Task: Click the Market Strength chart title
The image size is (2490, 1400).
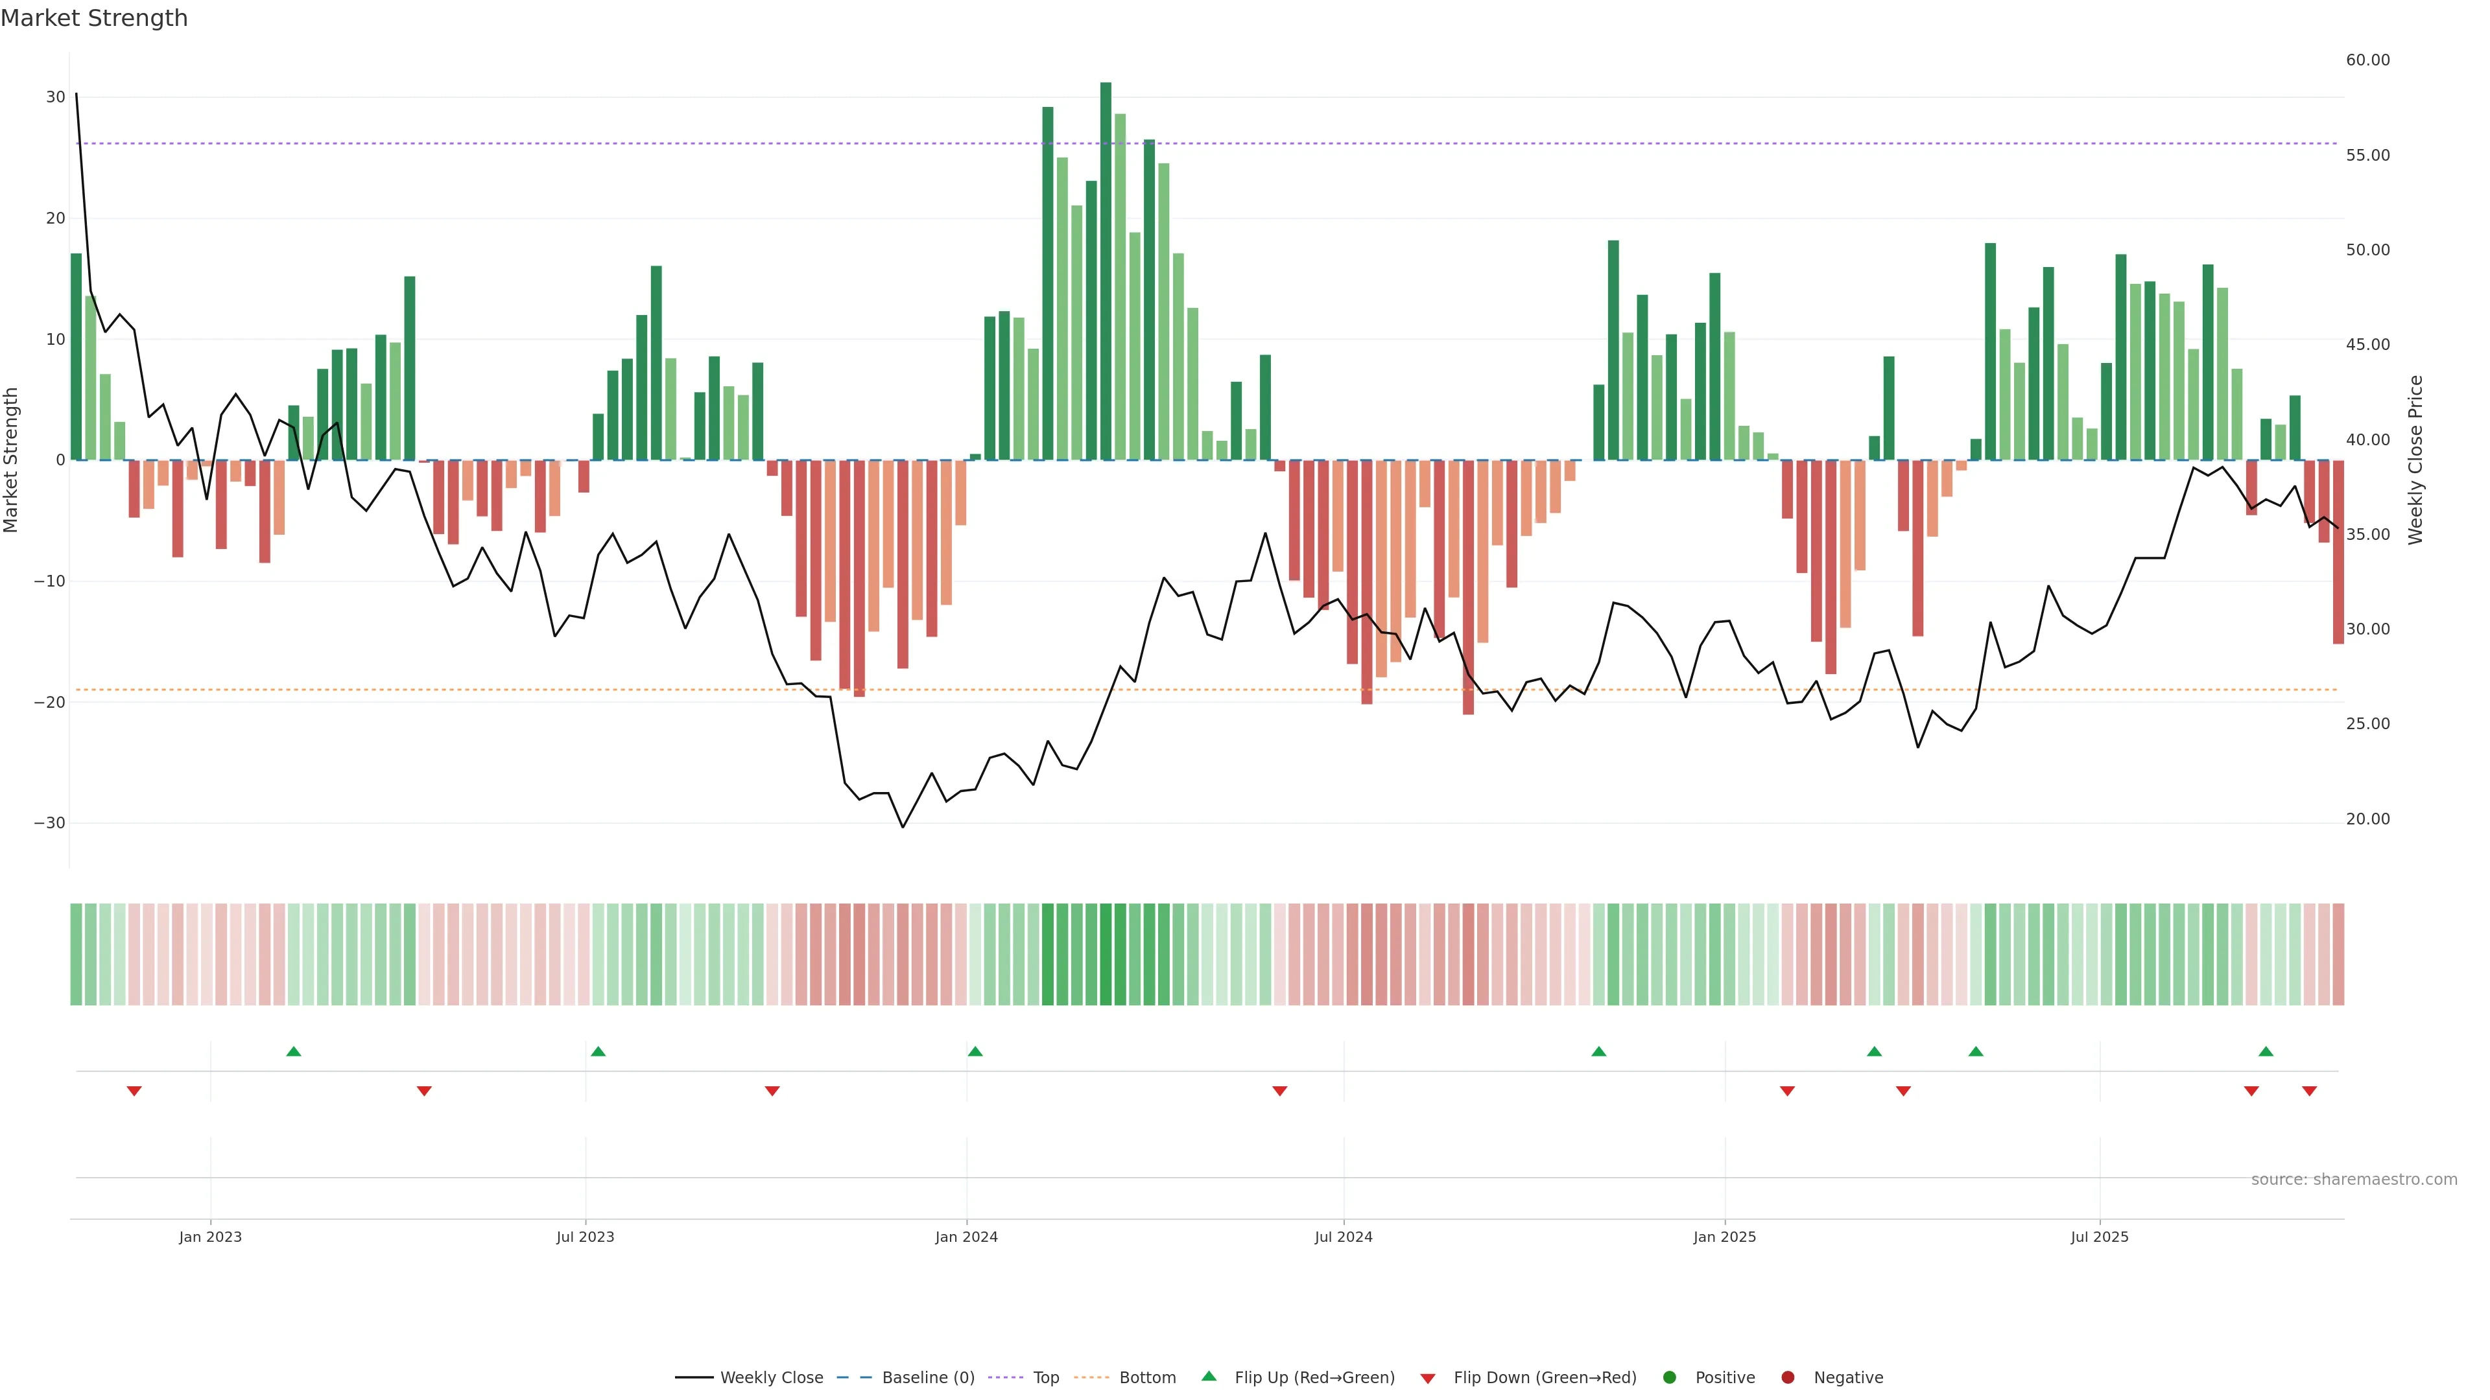Action: [x=95, y=18]
